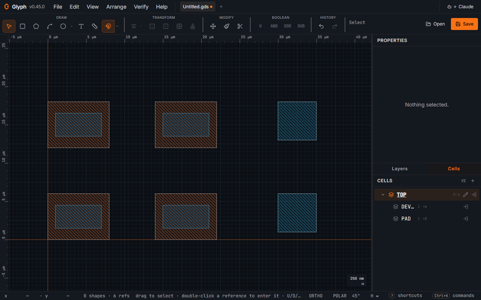Open the Arrange menu

(x=116, y=7)
